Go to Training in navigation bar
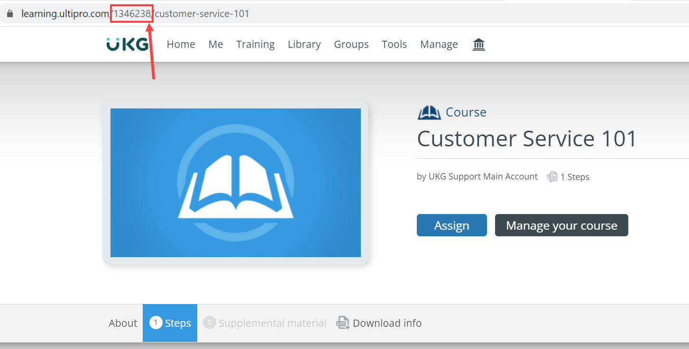The height and width of the screenshot is (349, 689). (x=255, y=45)
